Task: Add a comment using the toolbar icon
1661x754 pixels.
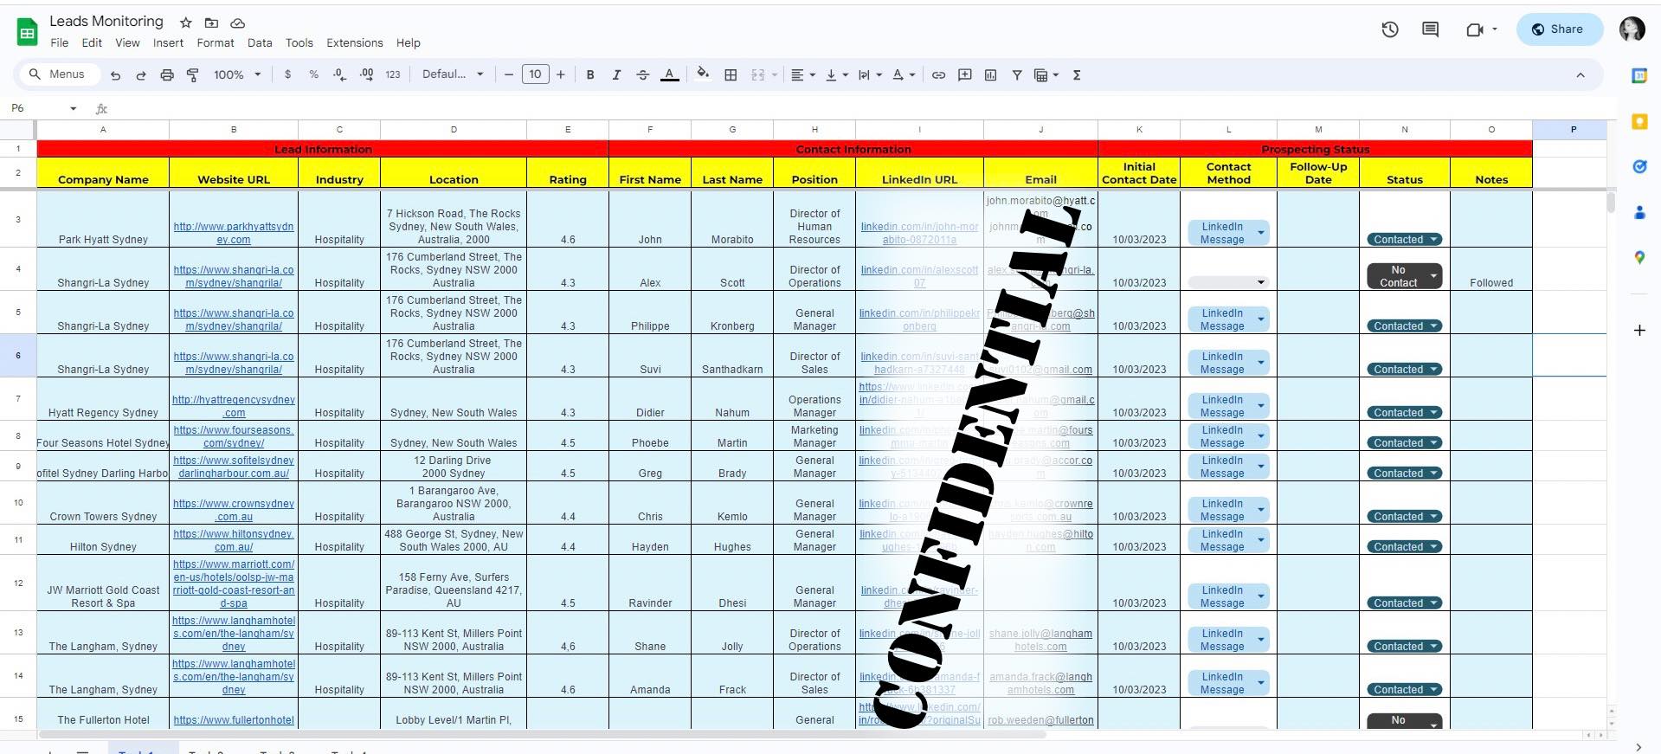Action: (x=964, y=75)
